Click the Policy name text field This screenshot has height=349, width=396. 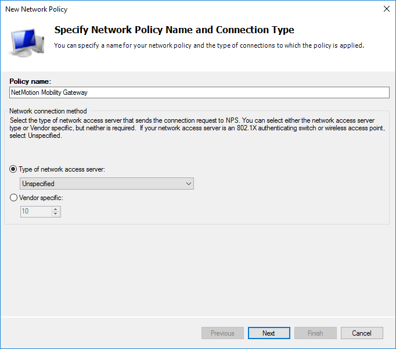[199, 92]
